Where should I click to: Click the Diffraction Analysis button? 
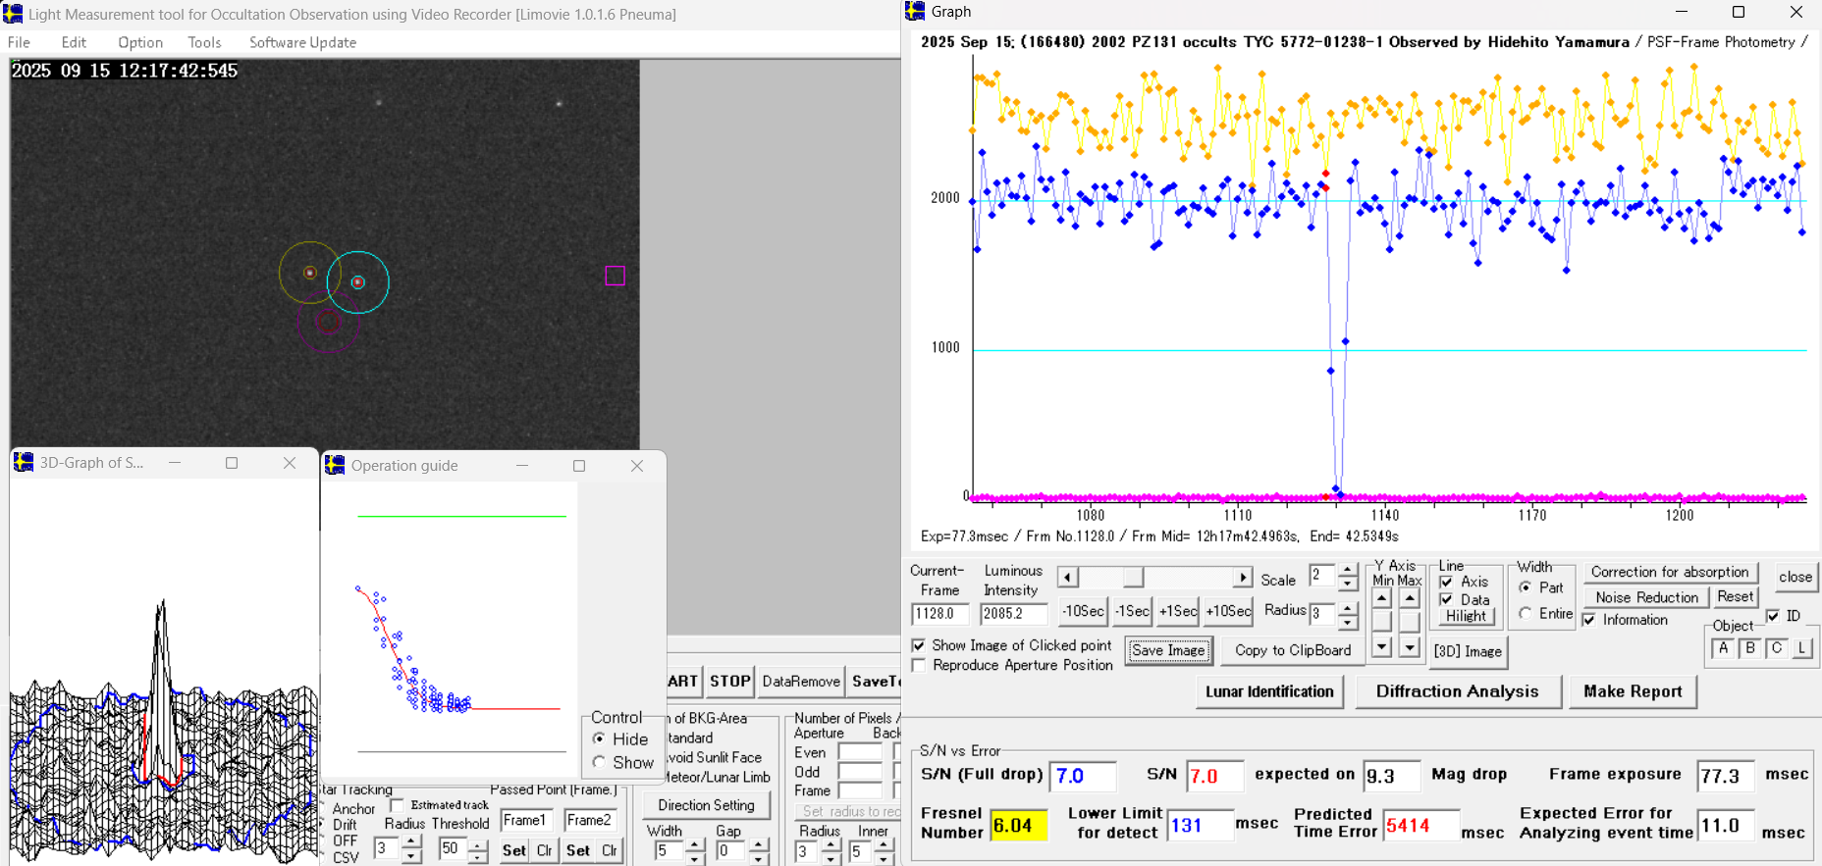(1457, 691)
